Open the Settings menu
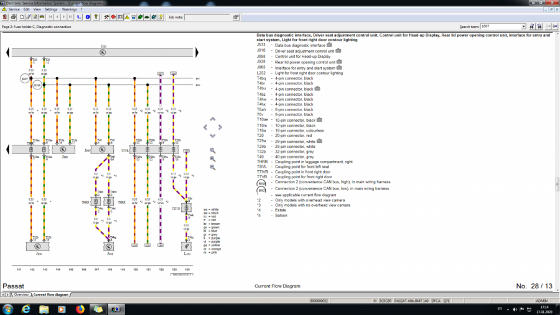 [x=51, y=9]
